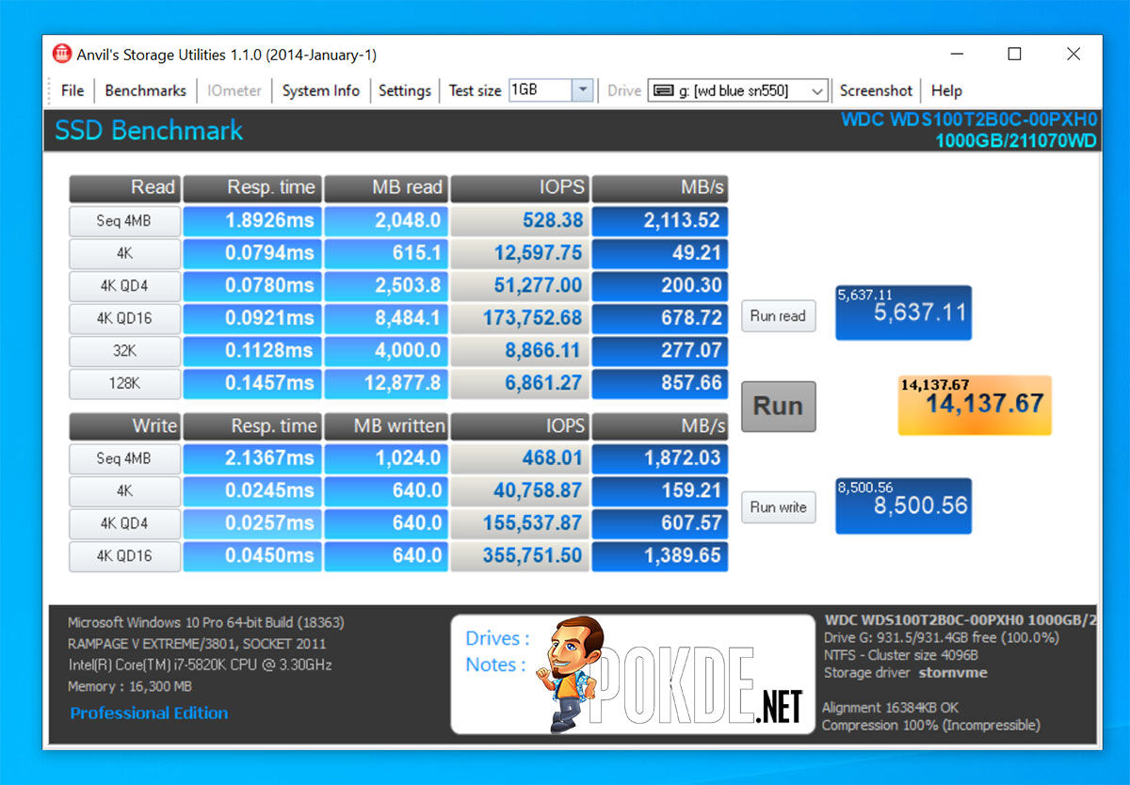Viewport: 1130px width, 785px height.
Task: Click the 128K read test button
Action: pyautogui.click(x=124, y=384)
